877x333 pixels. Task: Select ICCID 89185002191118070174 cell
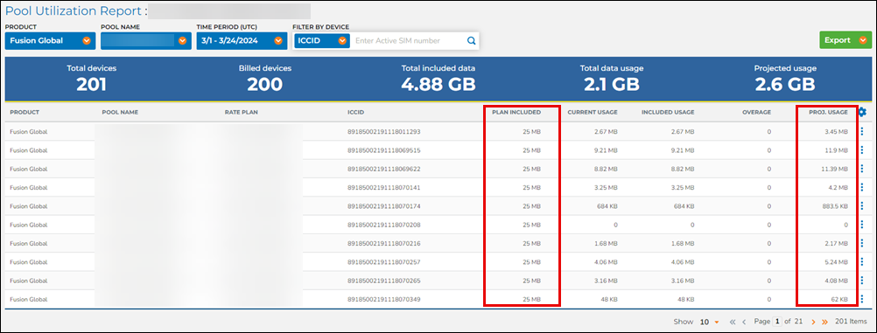[383, 206]
